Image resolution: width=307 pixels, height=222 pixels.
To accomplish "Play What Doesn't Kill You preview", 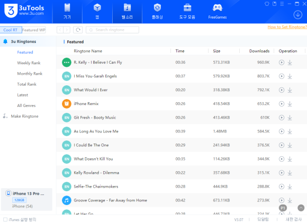I will point(282,159).
